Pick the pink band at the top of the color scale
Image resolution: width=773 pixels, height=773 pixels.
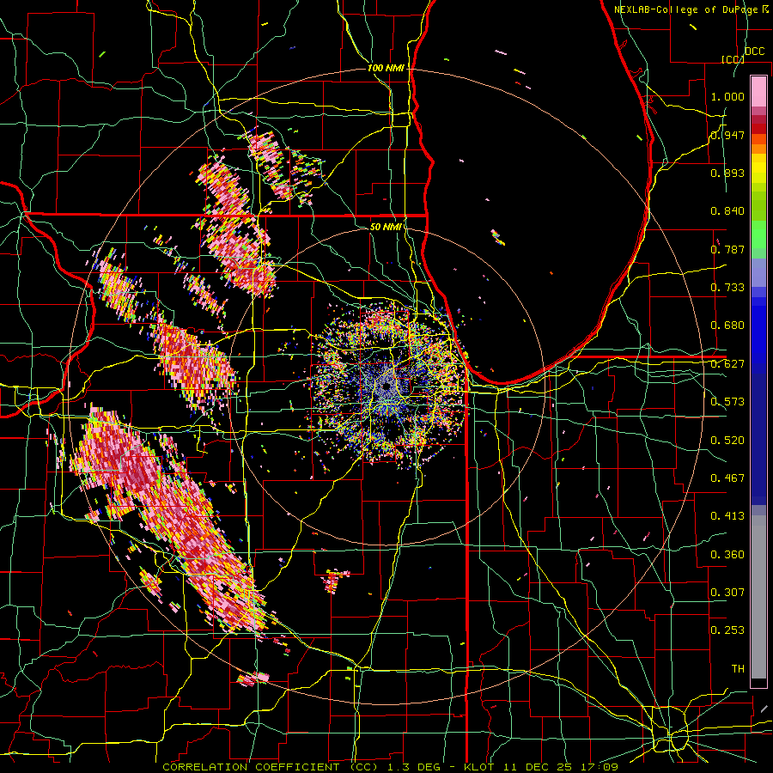pos(758,91)
